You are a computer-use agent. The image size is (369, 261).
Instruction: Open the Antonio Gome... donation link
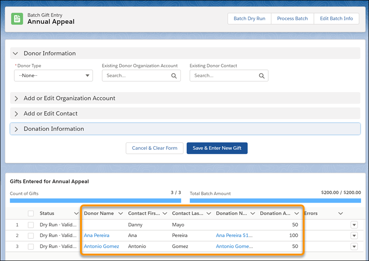coord(234,246)
